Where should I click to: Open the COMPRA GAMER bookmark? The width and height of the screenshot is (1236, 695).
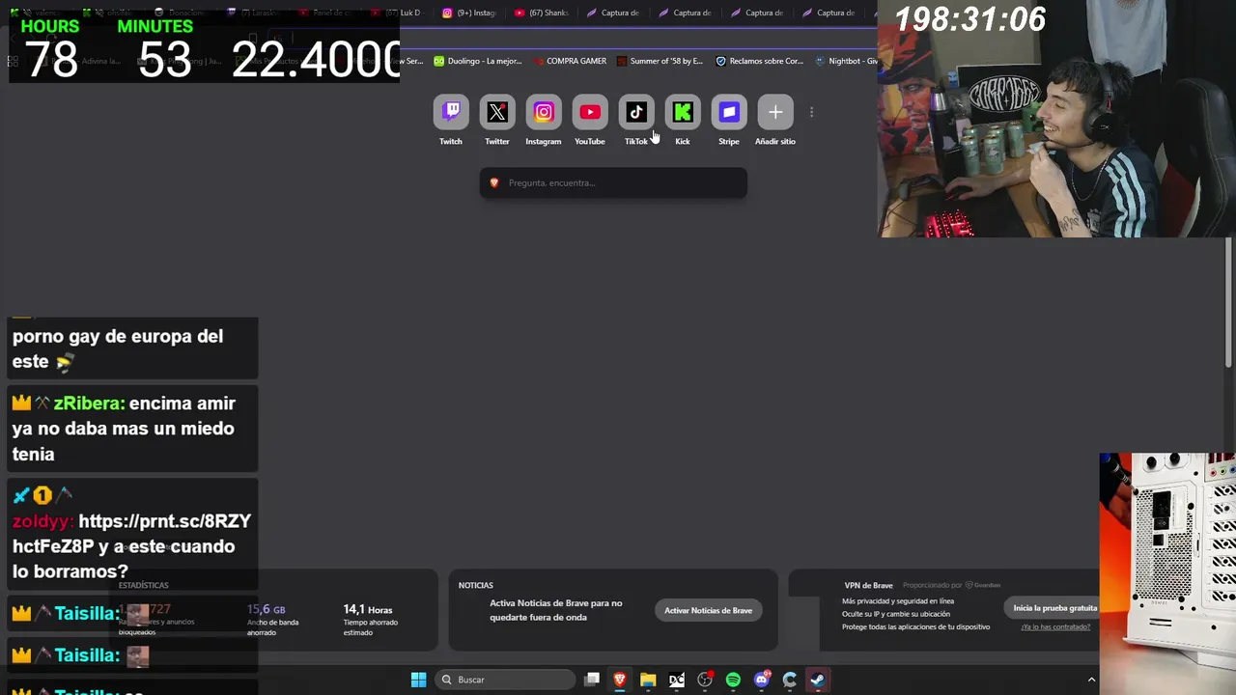570,61
